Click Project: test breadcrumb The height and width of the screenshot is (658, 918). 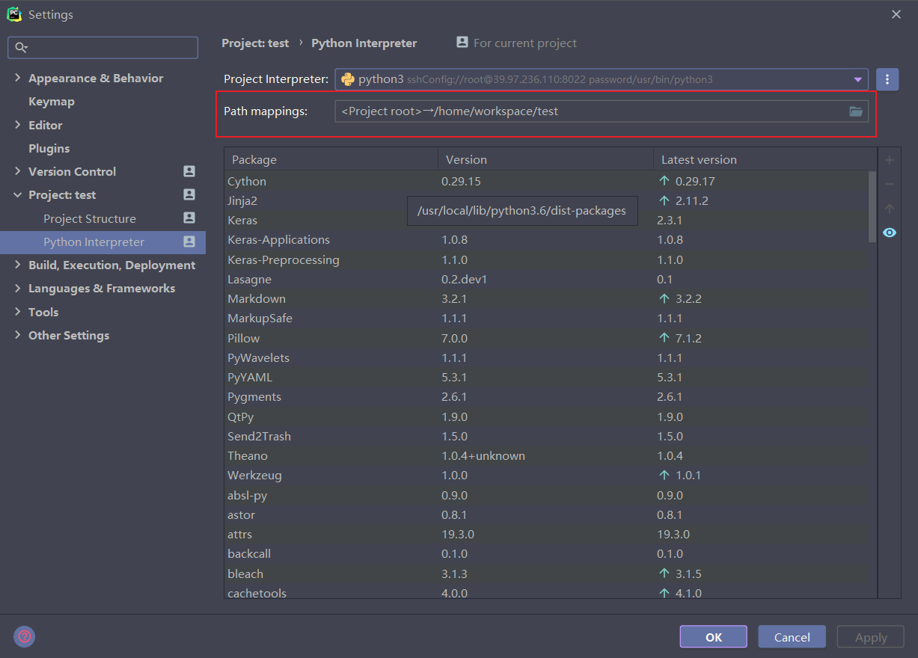(255, 43)
